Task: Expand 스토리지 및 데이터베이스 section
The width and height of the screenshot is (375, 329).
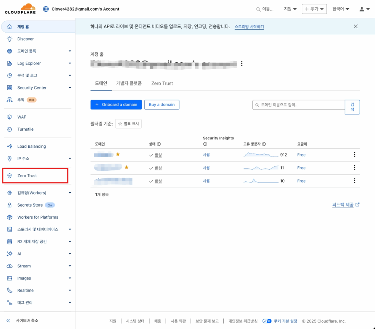Action: tap(70, 229)
